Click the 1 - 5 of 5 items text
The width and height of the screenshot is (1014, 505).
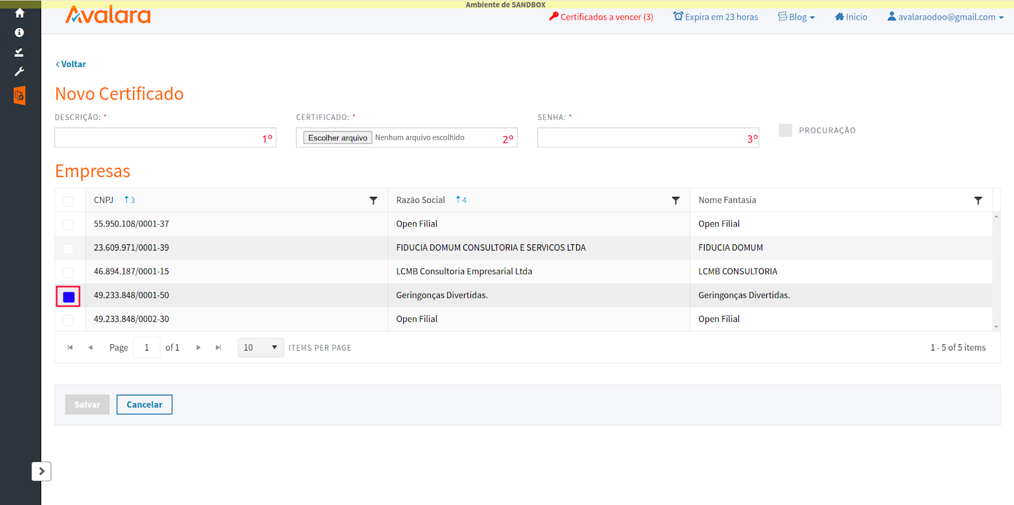(x=958, y=347)
